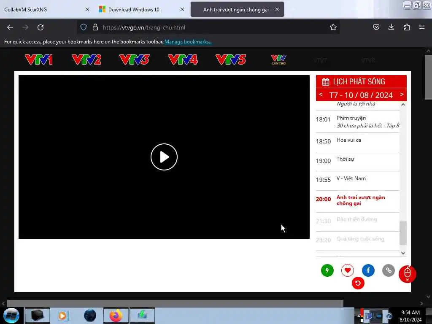
Task: Switch to the VTV1 channel
Action: pyautogui.click(x=39, y=60)
